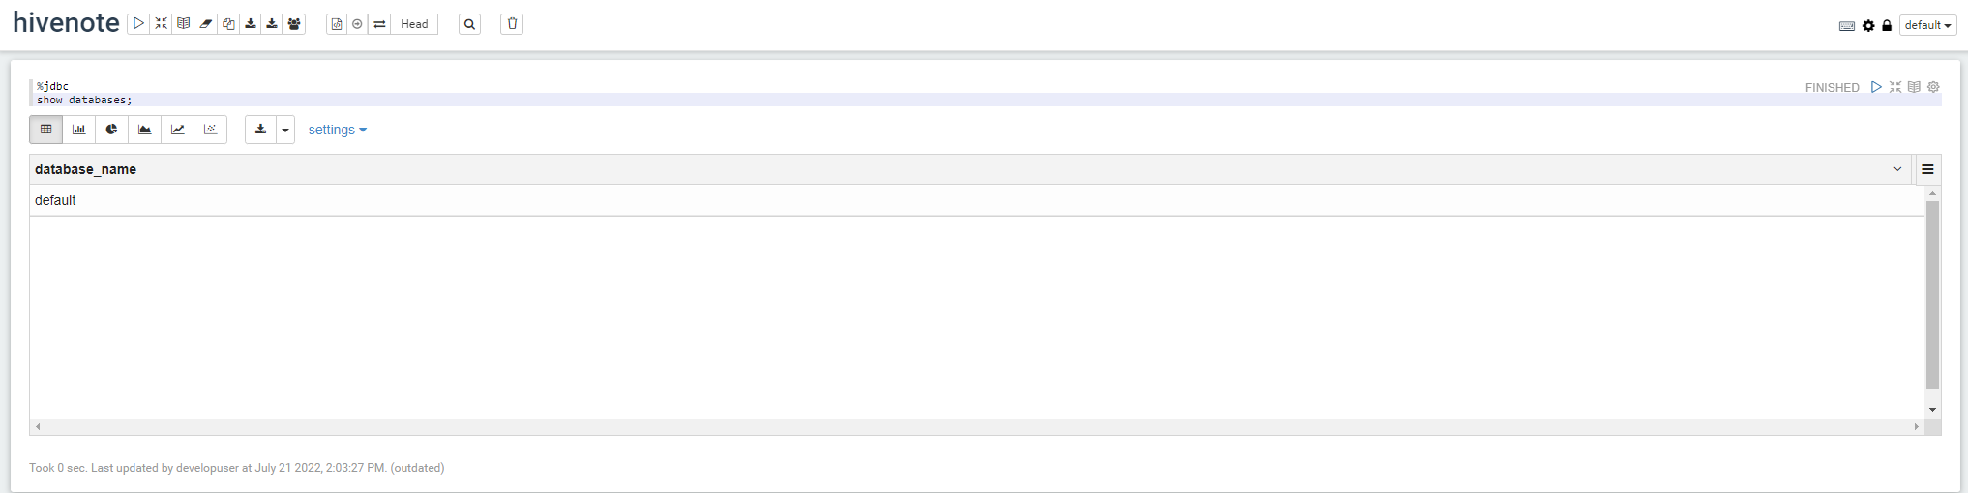Screen dimensions: 1968x493
Task: Expand the settings dropdown
Action: (337, 130)
